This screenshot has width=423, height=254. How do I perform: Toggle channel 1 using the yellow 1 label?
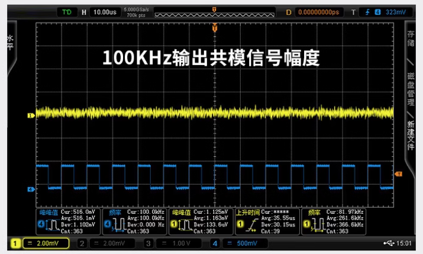[15, 243]
